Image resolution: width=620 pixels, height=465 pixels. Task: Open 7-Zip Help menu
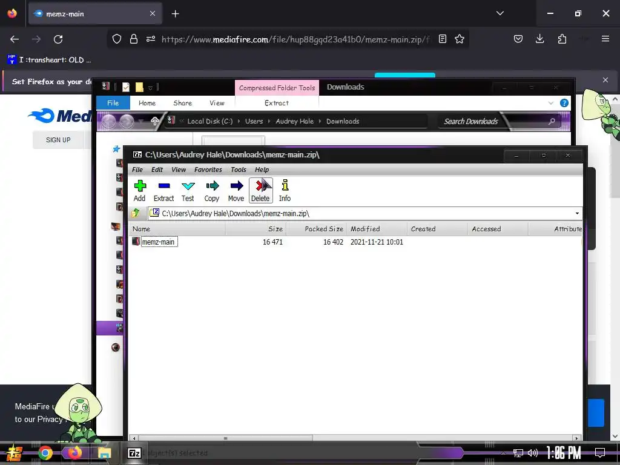[x=262, y=170]
